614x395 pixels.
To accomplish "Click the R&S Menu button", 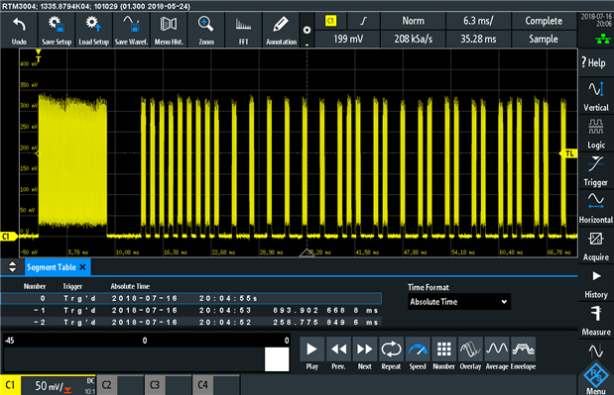I will [x=596, y=378].
